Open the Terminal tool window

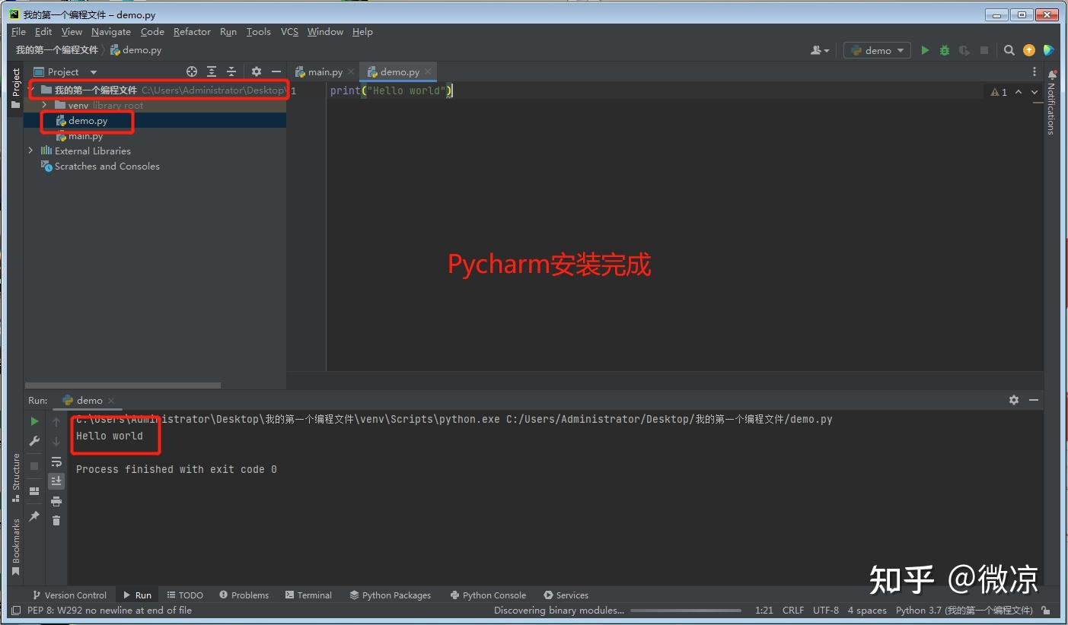308,595
